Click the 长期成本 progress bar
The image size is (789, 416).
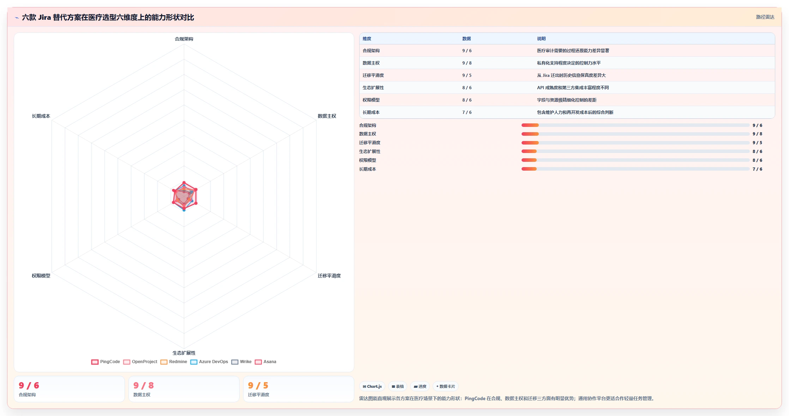point(636,169)
